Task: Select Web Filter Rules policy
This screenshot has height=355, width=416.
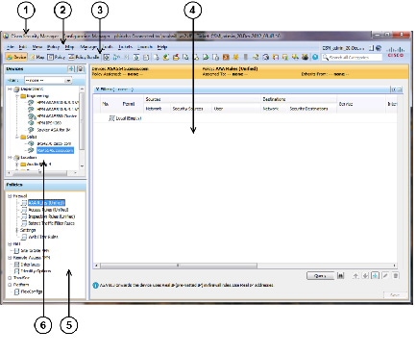Action: click(43, 237)
